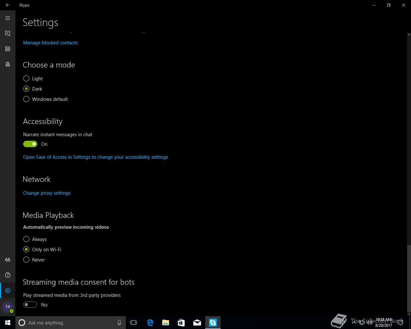Open Ease of Access settings link

pos(95,157)
